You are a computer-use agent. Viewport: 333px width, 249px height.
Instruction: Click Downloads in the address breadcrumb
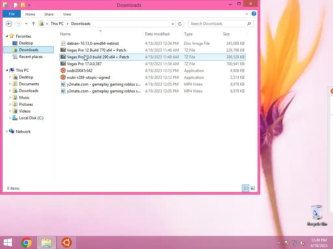click(81, 23)
